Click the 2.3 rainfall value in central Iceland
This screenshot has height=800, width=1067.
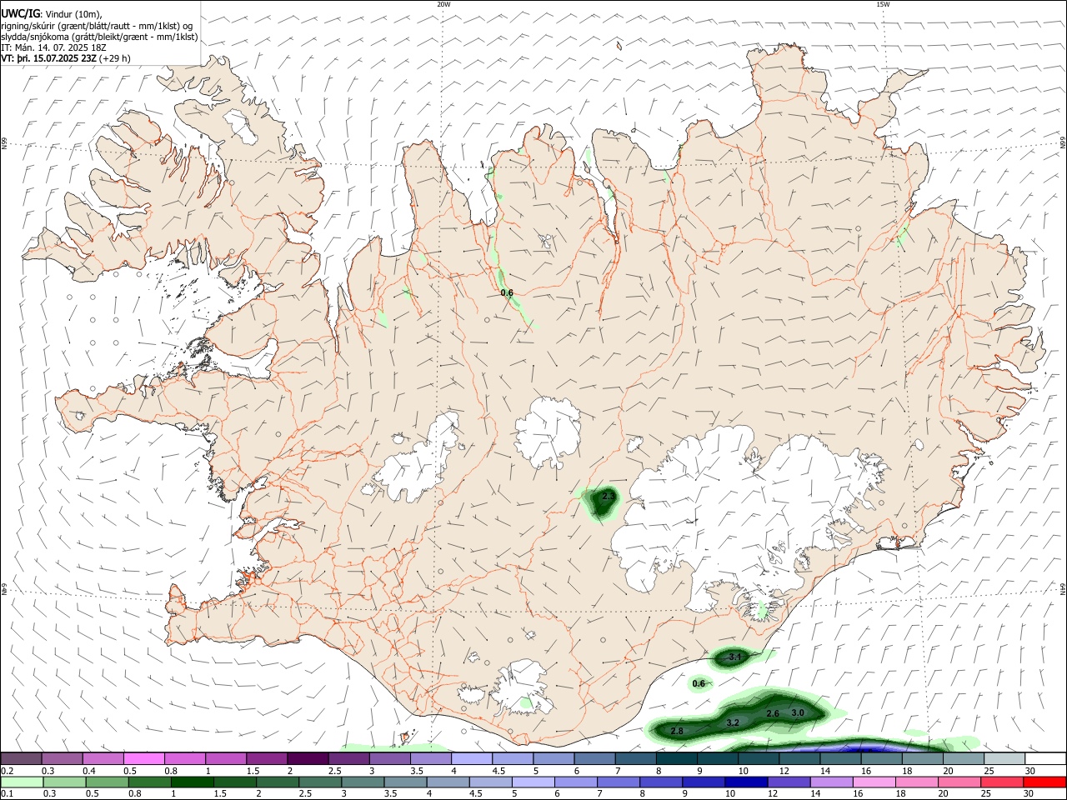point(609,496)
